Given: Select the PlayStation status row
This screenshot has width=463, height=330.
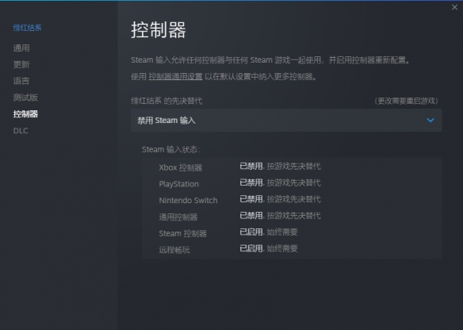Looking at the screenshot, I should [292, 183].
